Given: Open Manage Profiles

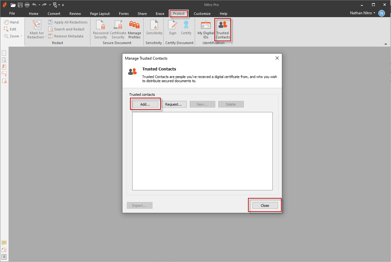Looking at the screenshot, I should 134,29.
